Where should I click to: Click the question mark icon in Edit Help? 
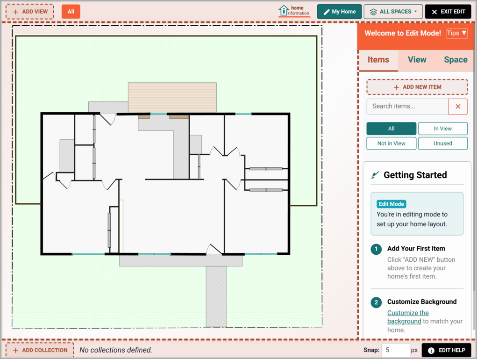coord(431,351)
